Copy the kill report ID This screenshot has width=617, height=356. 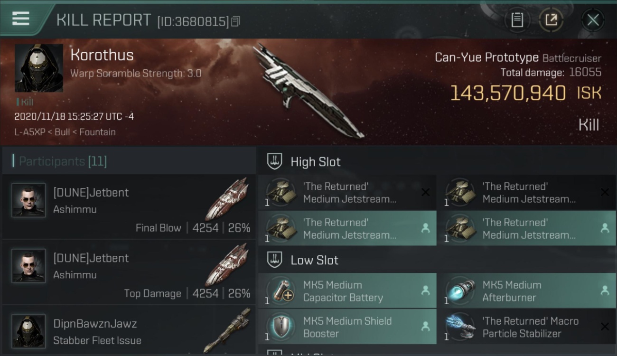pyautogui.click(x=236, y=21)
